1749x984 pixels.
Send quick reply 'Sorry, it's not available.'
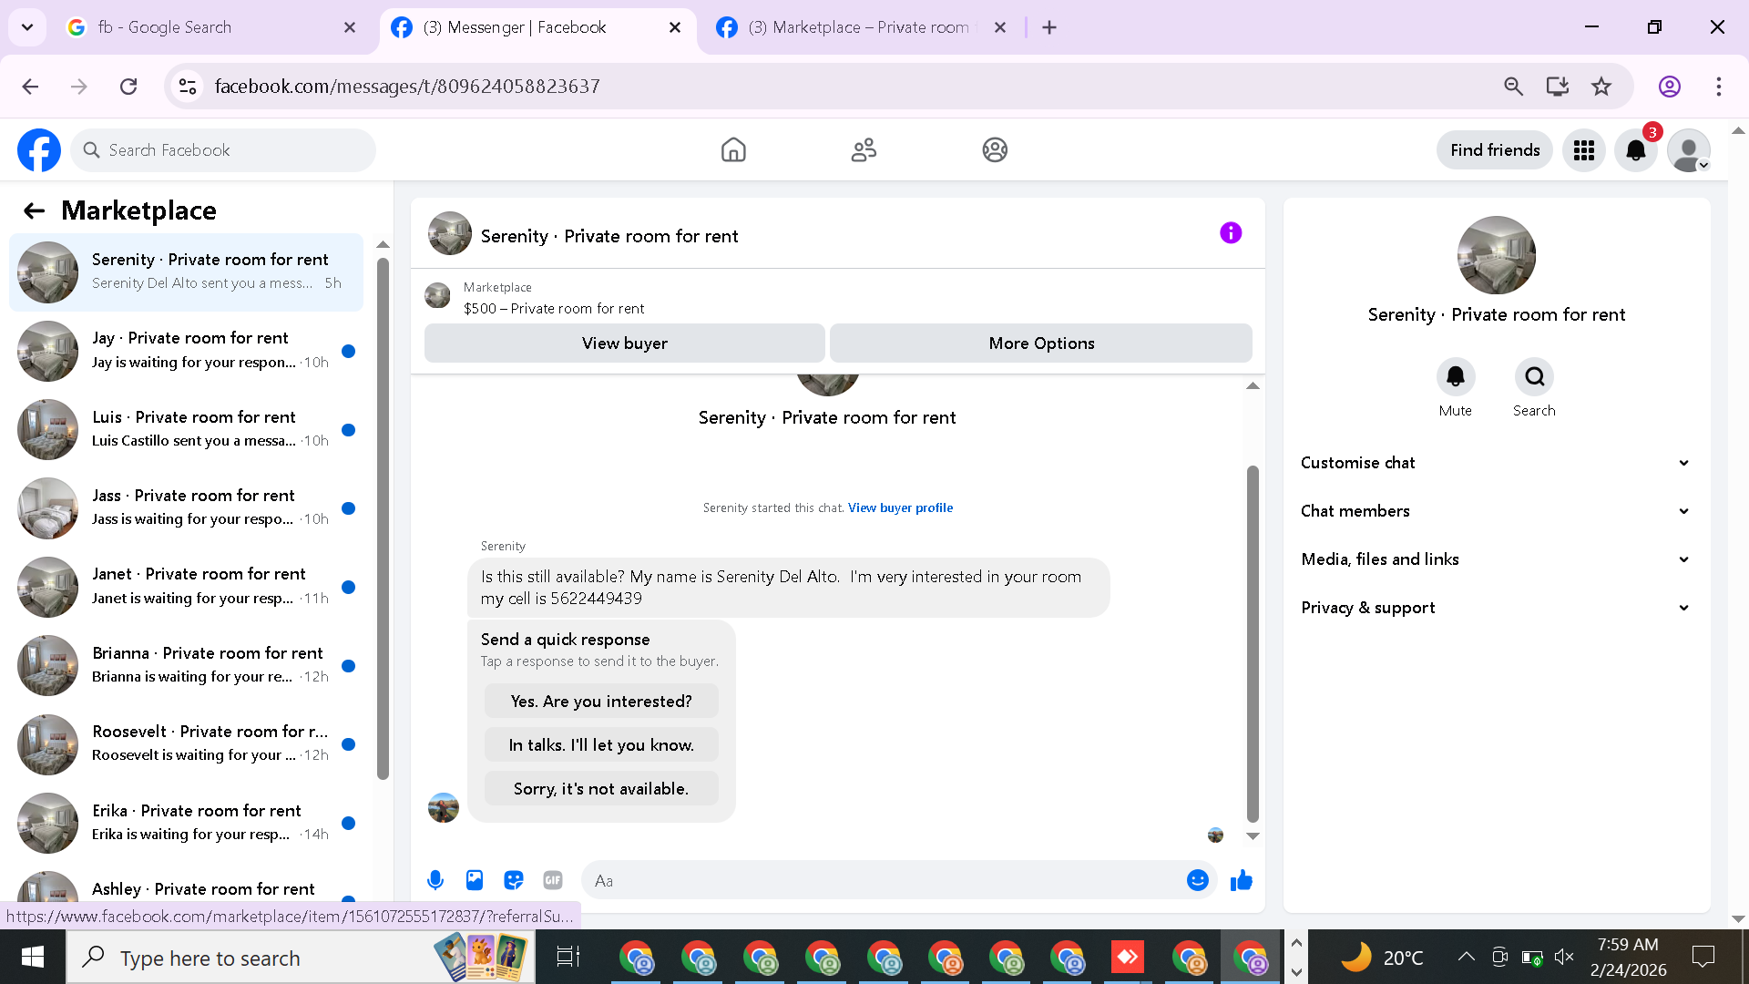point(601,789)
